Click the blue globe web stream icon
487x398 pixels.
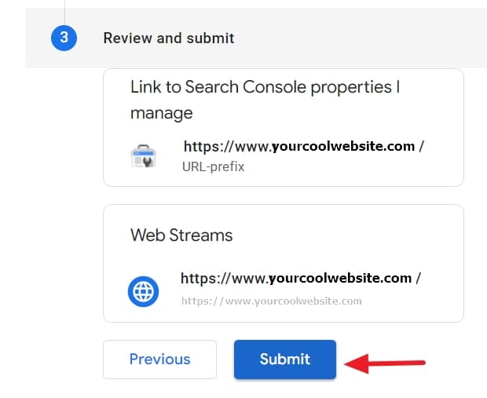143,291
